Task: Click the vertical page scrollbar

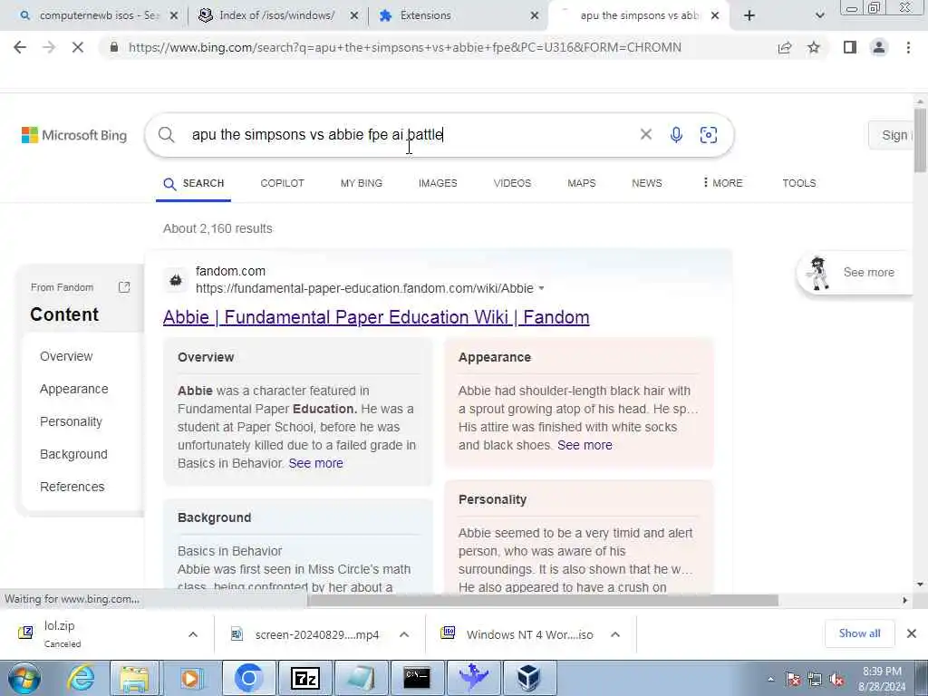Action: click(920, 139)
